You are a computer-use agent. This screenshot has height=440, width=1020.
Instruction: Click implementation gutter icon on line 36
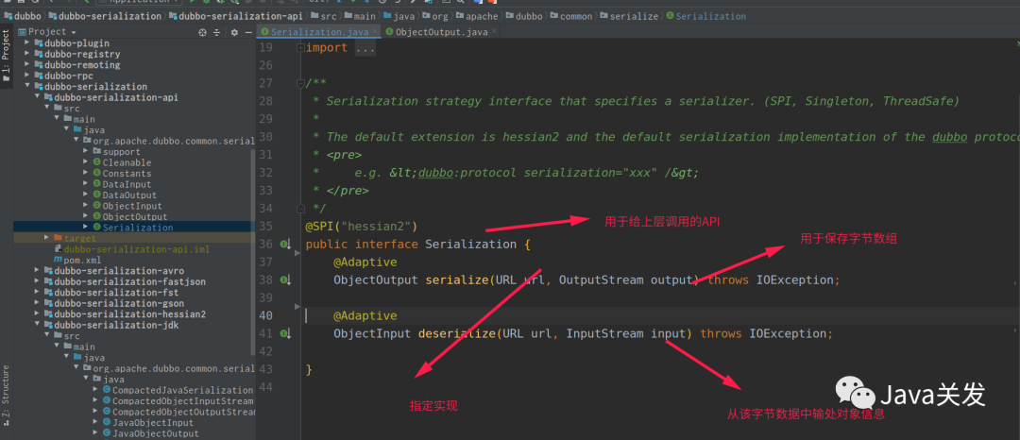285,245
